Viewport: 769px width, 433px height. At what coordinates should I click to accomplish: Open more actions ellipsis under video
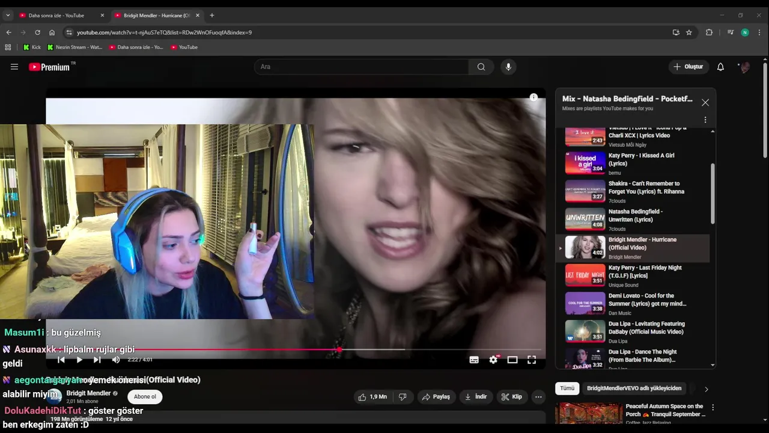point(538,397)
